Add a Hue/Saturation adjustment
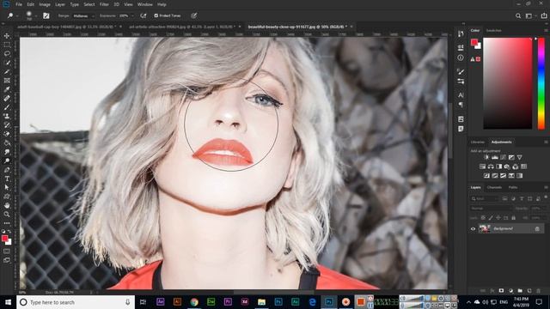This screenshot has width=550, height=309. [x=483, y=167]
